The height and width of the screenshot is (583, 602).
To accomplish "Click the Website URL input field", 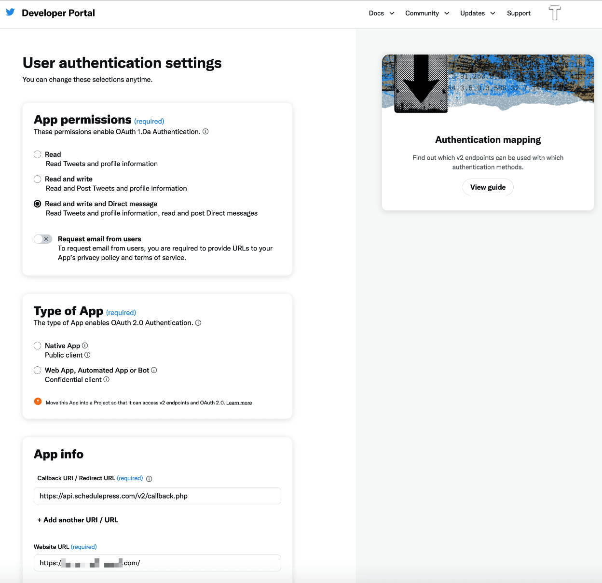I will [157, 563].
